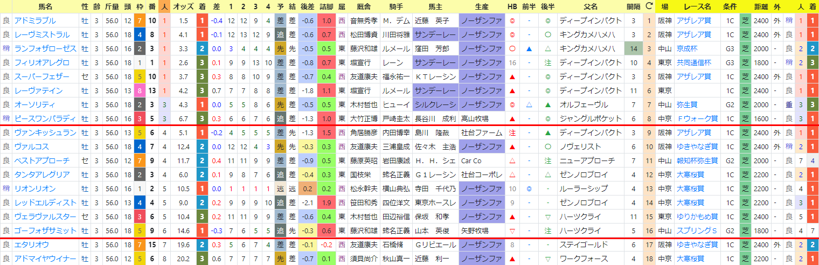The width and height of the screenshot is (819, 265).
Task: Click the blue ▲ 前半 mark in ランフォザローゼス row
Action: (x=529, y=49)
